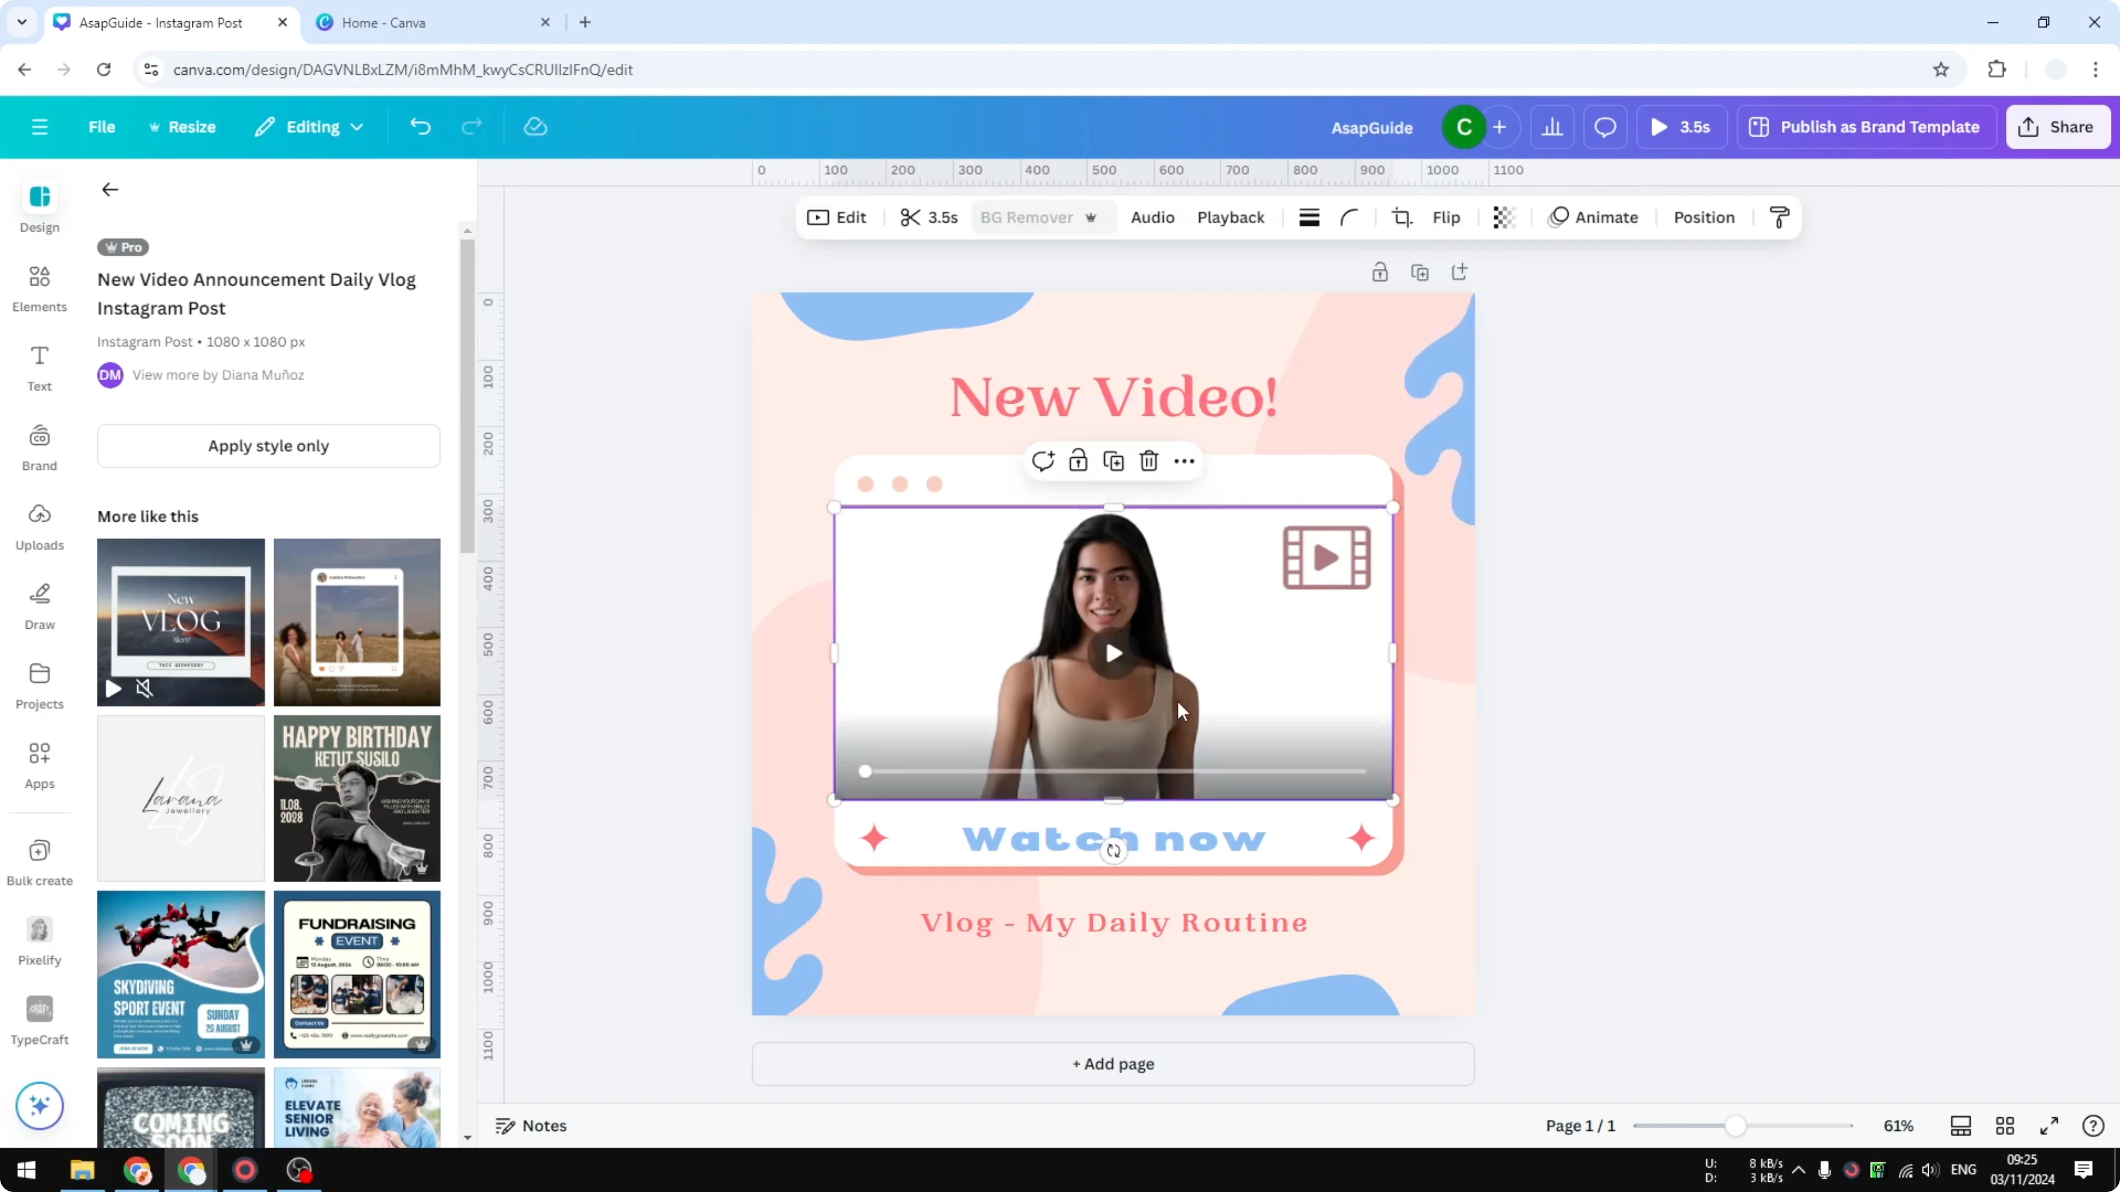
Task: Switch to the Home - Canva tab
Action: [384, 22]
